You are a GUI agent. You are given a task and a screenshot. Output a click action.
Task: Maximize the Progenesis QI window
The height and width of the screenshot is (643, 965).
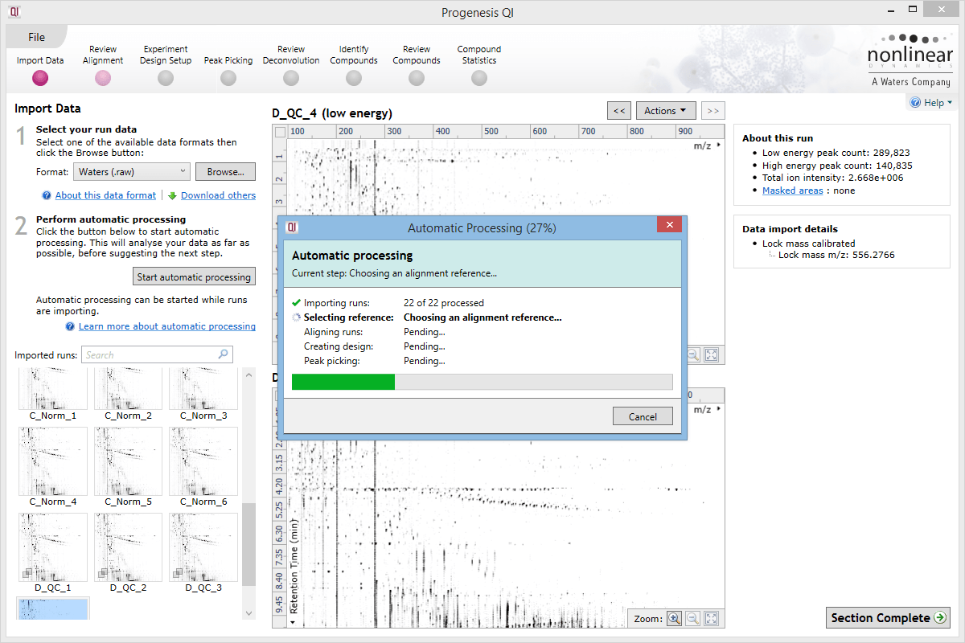coord(912,10)
